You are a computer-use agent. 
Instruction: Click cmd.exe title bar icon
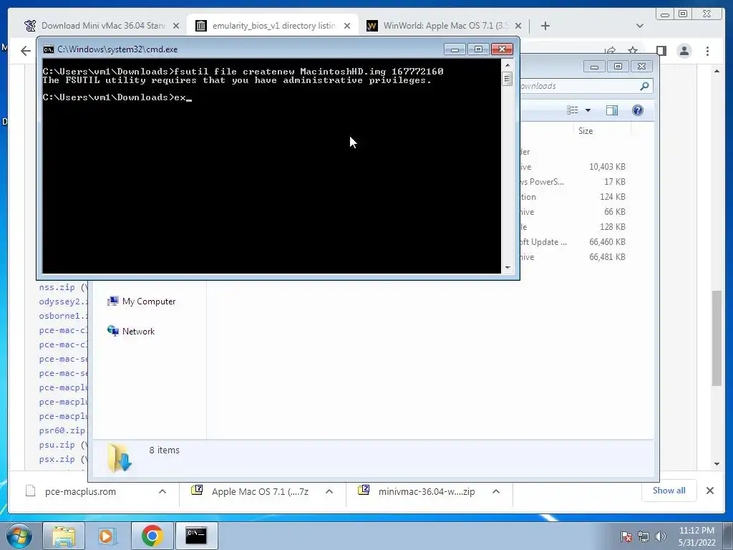pos(48,49)
